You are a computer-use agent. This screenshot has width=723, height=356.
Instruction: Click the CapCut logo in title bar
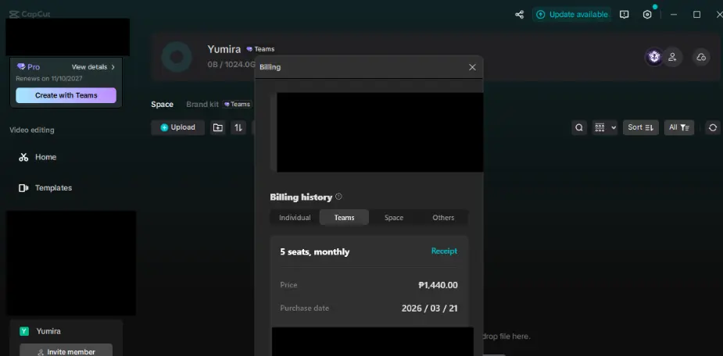(x=30, y=14)
